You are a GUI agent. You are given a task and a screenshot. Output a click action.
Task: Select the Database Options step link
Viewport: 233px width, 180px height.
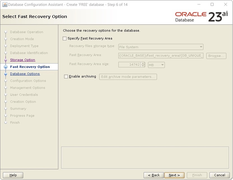coord(25,74)
